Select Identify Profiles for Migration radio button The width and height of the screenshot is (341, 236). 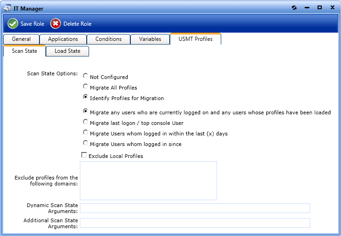85,97
